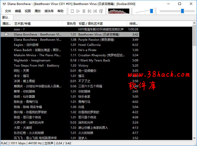
Task: Select 你的眼神 track title
Action: click(x=84, y=92)
